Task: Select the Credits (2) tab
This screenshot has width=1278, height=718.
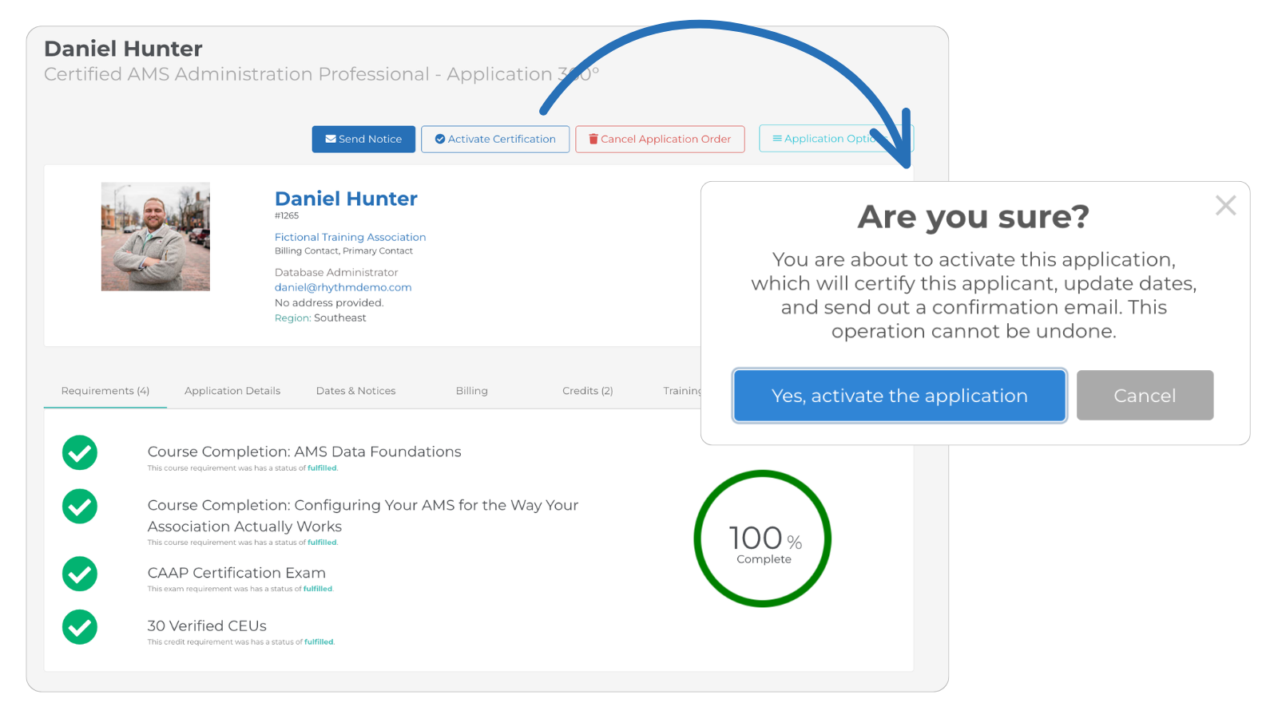Action: (x=587, y=391)
